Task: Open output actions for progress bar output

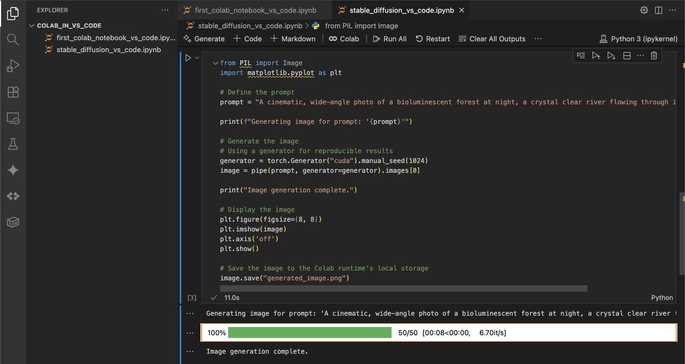Action: click(189, 333)
